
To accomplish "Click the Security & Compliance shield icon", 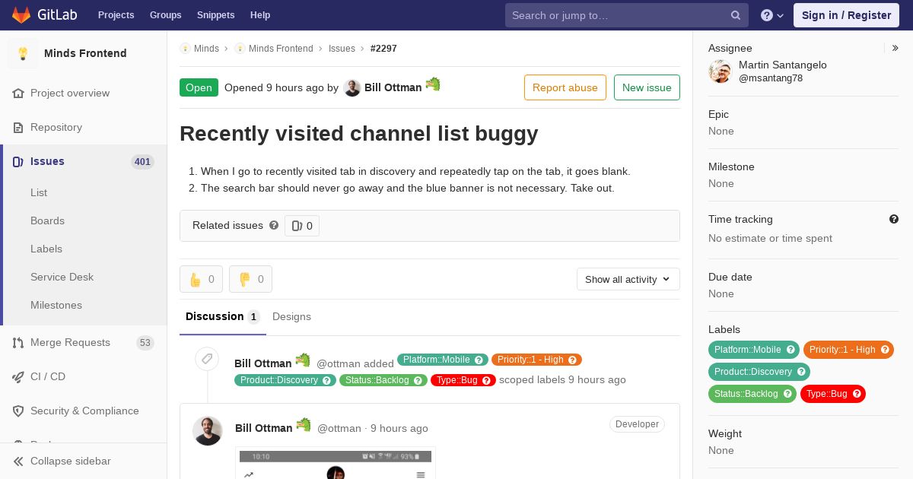I will [x=18, y=411].
